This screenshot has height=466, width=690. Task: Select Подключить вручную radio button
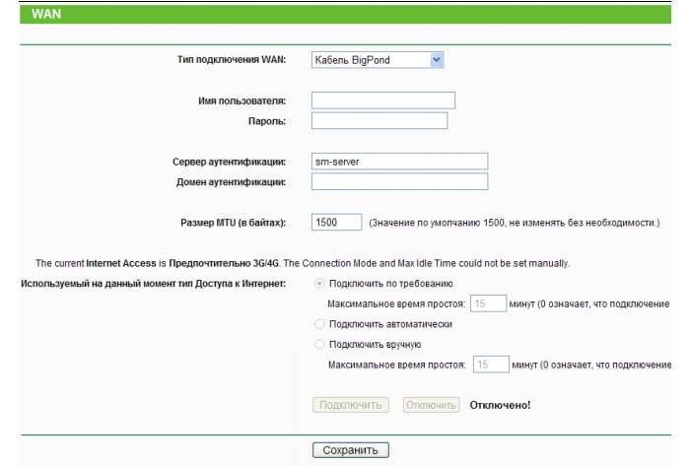coord(319,344)
